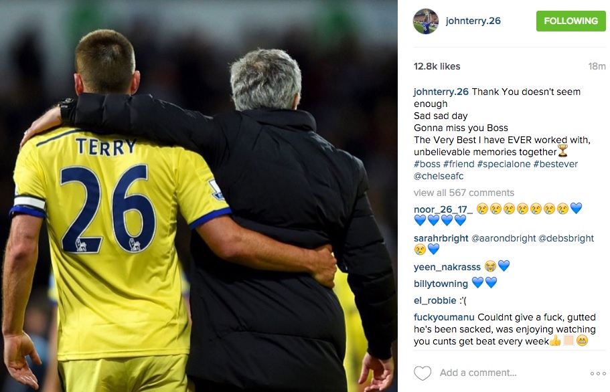
Task: Click the post photo of Terry 26
Action: pyautogui.click(x=199, y=196)
